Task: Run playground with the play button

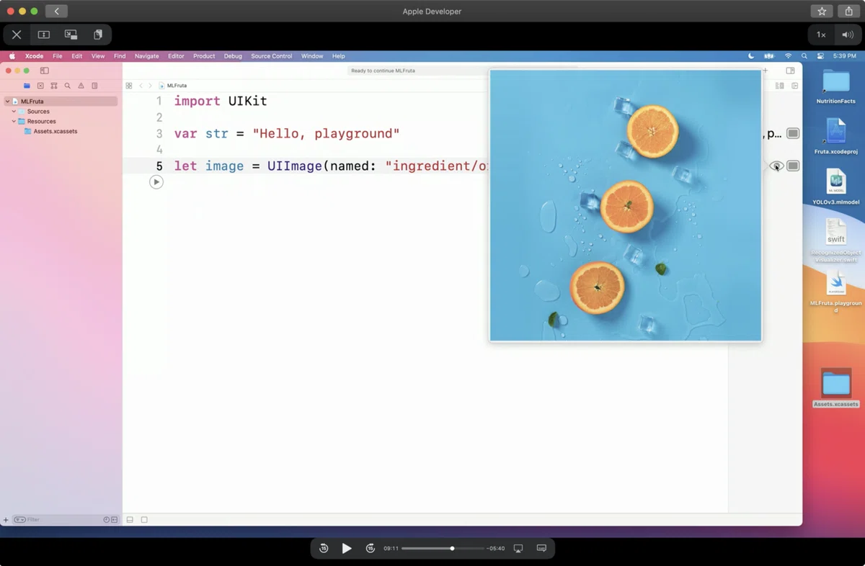Action: 156,182
